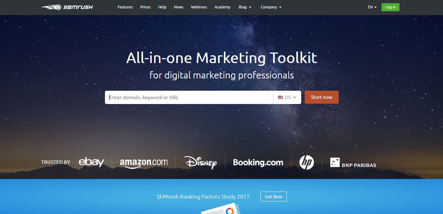Click the Disney logo
Screen dimensions: 443x214
coord(200,162)
